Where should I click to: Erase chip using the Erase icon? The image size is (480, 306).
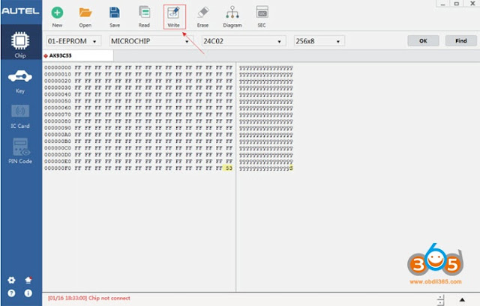pos(203,13)
